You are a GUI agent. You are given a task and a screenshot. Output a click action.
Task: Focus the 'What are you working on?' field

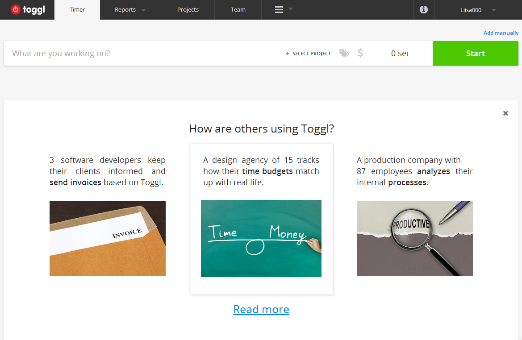[143, 53]
